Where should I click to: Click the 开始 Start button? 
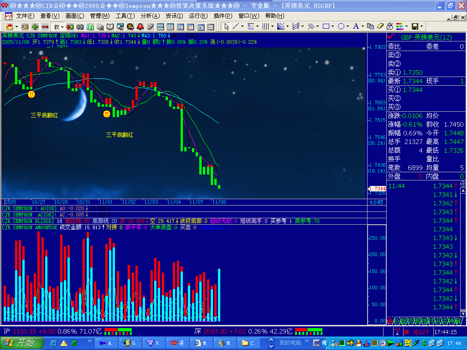[x=22, y=343]
